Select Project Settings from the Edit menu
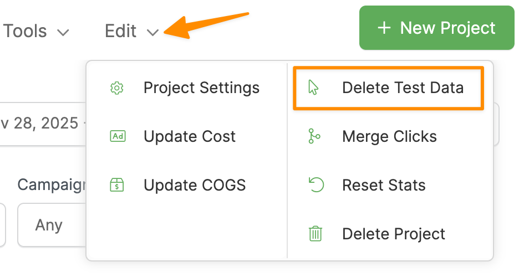The width and height of the screenshot is (519, 277). pos(201,88)
